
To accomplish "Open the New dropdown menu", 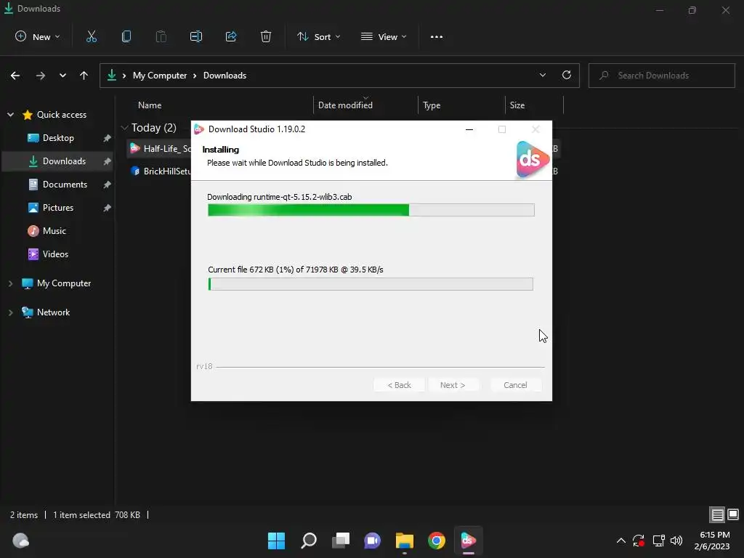I will click(38, 36).
